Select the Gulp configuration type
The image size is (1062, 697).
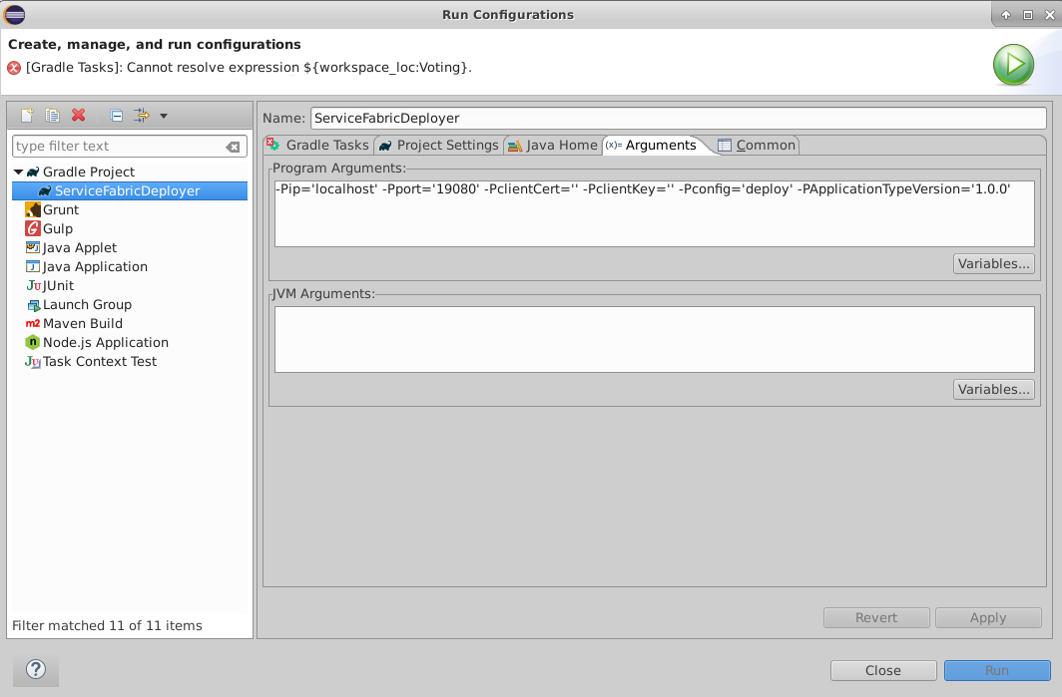(x=58, y=228)
